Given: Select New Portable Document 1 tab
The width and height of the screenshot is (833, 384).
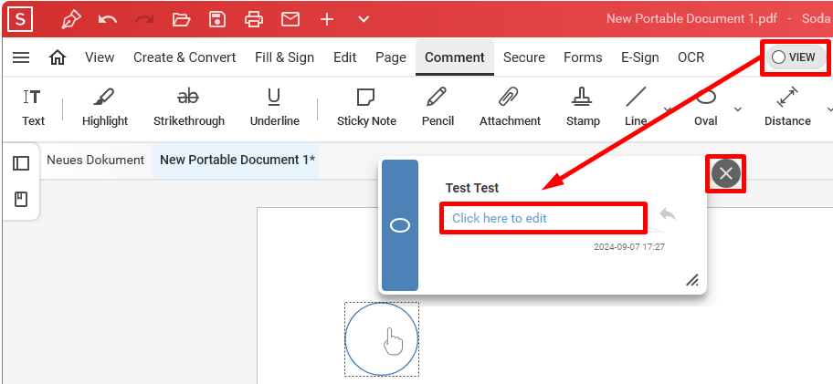Looking at the screenshot, I should point(236,160).
